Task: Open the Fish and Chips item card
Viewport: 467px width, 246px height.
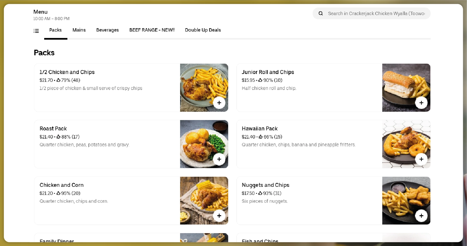Action: 333,238
